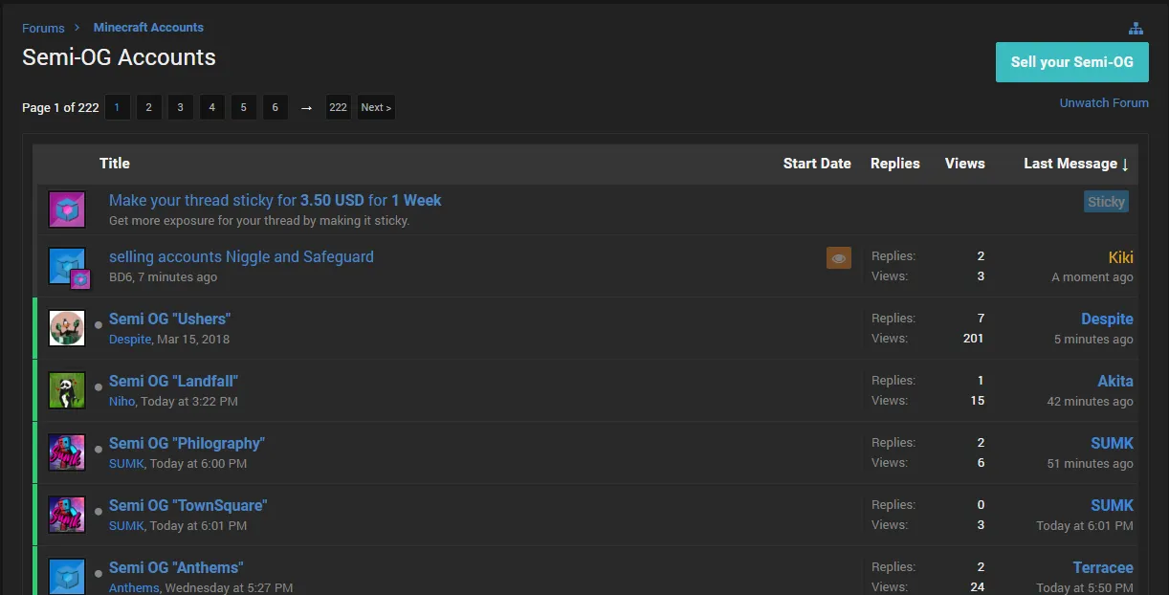Click "Page 1 of 222" label
The height and width of the screenshot is (595, 1169).
[60, 107]
